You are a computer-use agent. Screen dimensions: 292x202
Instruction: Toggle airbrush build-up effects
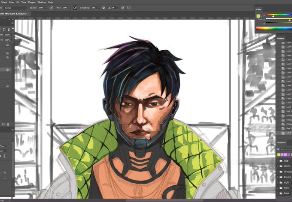pos(75,8)
